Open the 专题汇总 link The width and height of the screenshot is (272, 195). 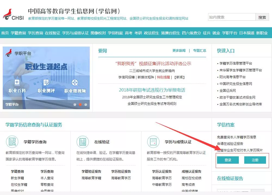click(x=200, y=51)
